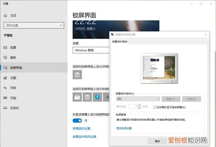Maximize the Settings window
The height and width of the screenshot is (147, 216).
(x=201, y=4)
